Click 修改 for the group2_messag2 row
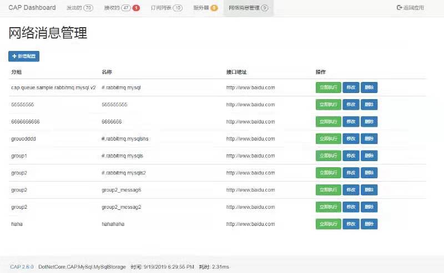 pos(351,207)
